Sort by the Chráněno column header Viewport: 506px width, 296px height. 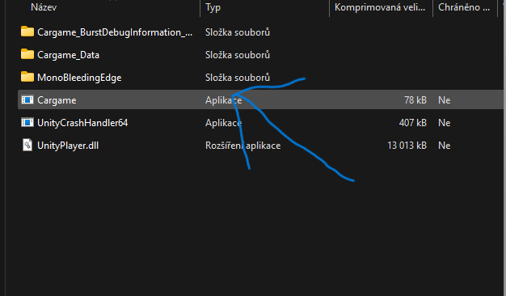click(x=464, y=7)
